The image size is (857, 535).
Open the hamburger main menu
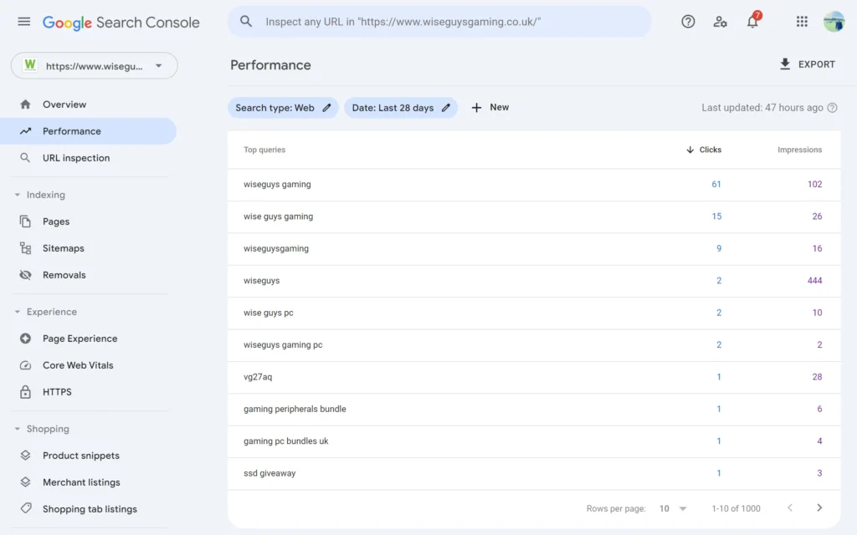[x=23, y=22]
